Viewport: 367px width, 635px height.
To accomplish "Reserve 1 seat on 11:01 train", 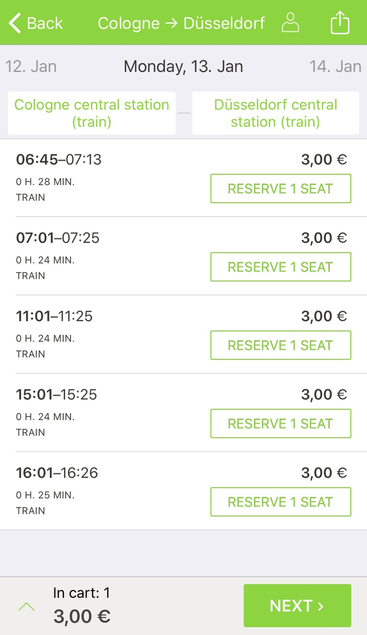I will (281, 345).
